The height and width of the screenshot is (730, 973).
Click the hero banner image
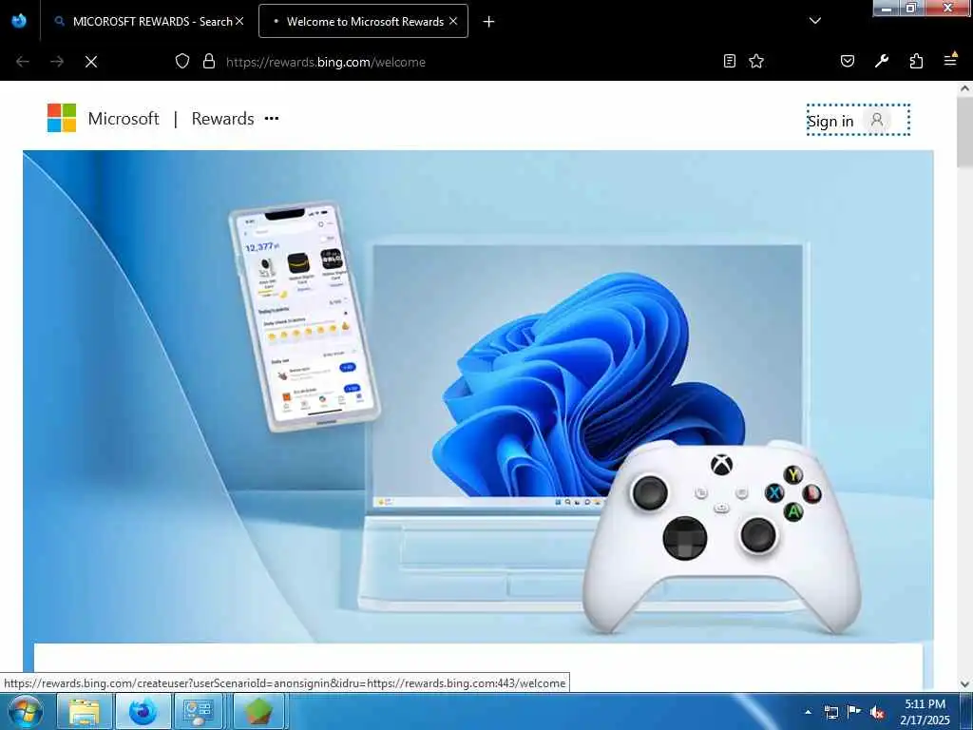[478, 397]
